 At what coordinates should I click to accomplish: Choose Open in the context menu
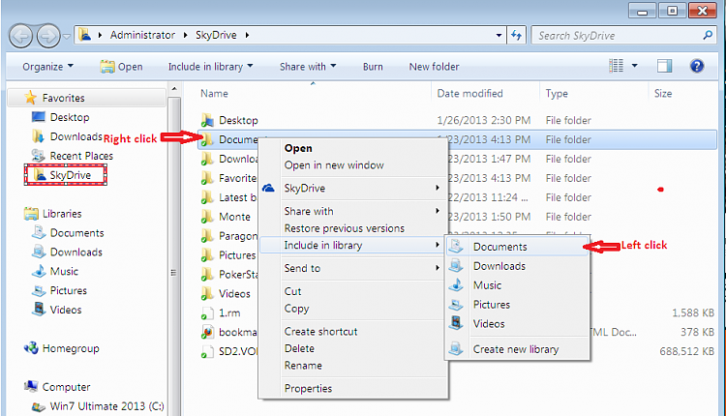pyautogui.click(x=298, y=148)
